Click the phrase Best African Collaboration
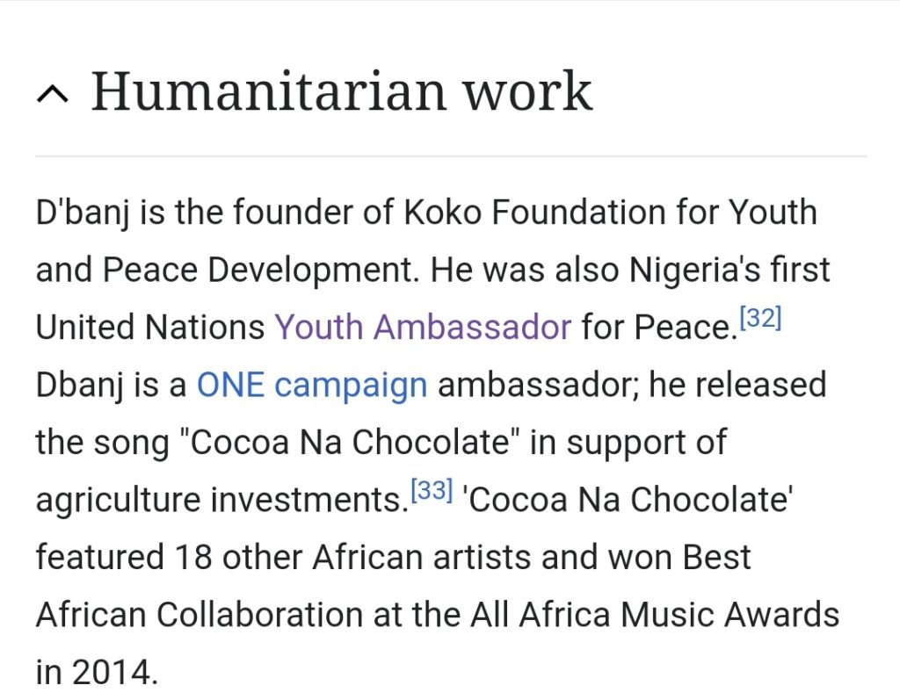Image resolution: width=900 pixels, height=700 pixels. point(394,586)
